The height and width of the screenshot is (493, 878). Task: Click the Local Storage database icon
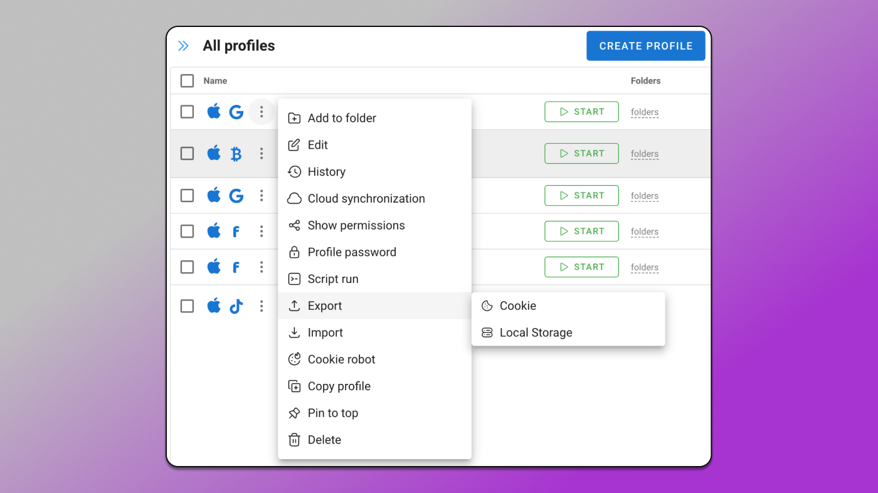pos(487,333)
